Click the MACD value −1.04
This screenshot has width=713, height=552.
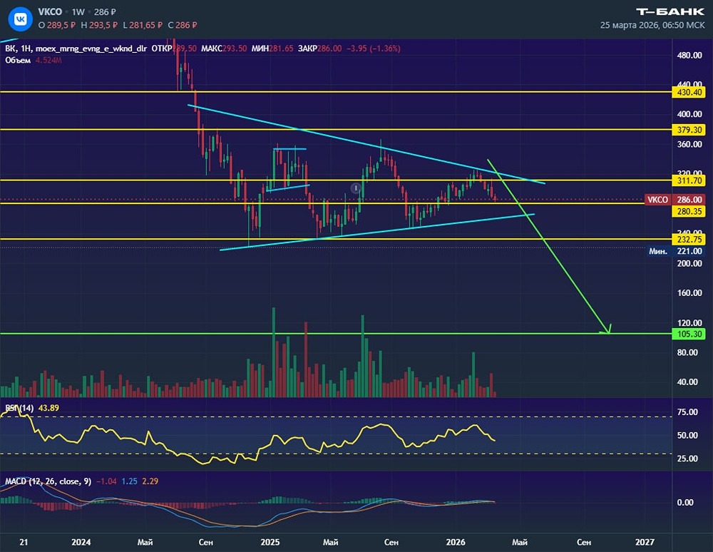[106, 481]
